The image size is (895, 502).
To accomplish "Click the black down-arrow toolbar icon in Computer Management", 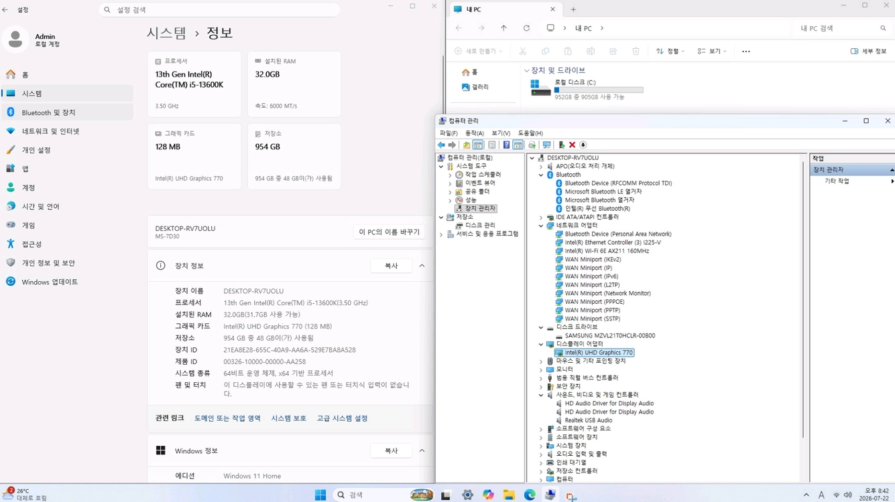I will [x=583, y=145].
